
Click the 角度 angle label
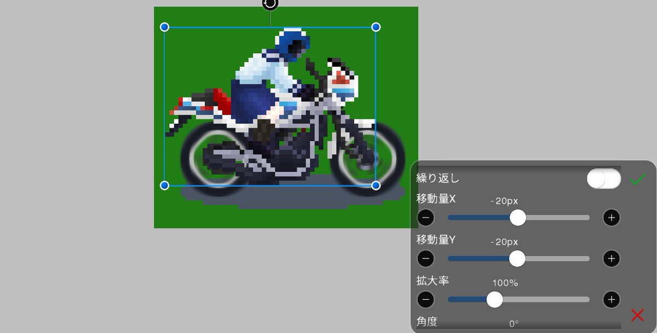tap(427, 321)
